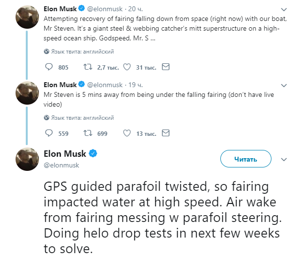Reply to the Mr Steven 5 mins tweet

click(x=48, y=133)
